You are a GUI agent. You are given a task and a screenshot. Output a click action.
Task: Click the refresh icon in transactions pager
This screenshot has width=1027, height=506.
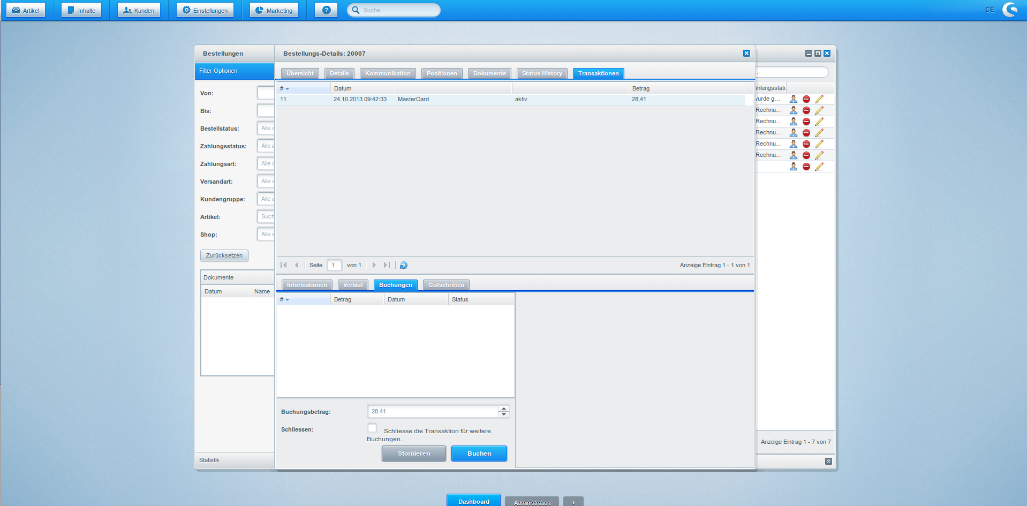tap(404, 265)
